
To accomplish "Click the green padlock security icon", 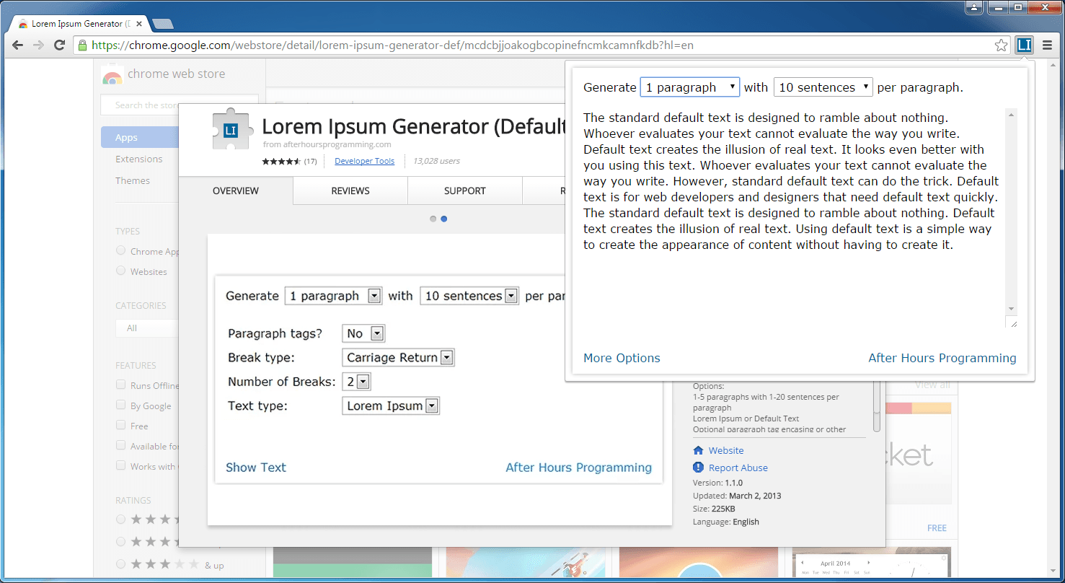I will tap(82, 45).
